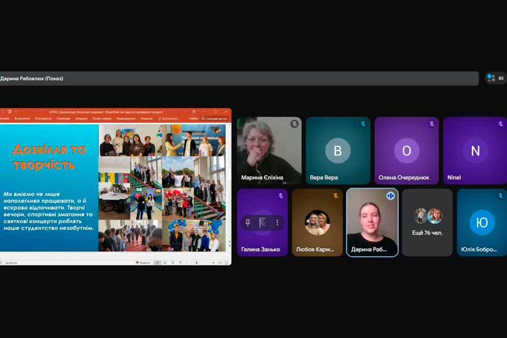This screenshot has width=507, height=338.
Task: Adjust the PowerPoint zoom slider
Action: [197, 263]
